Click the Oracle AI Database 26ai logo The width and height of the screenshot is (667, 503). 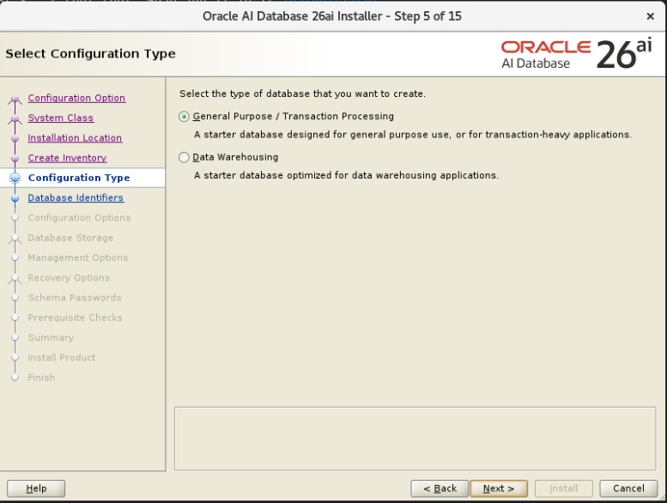click(x=576, y=54)
